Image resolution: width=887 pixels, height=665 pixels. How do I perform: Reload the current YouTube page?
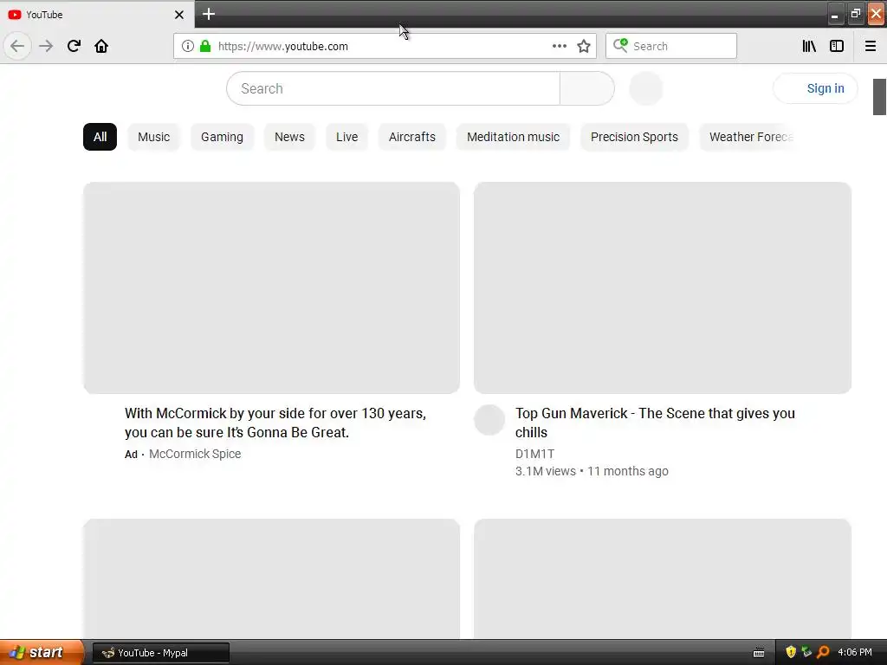(74, 46)
